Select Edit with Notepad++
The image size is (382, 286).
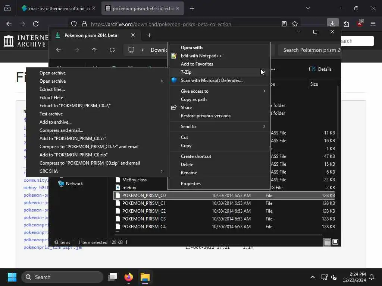[219, 56]
